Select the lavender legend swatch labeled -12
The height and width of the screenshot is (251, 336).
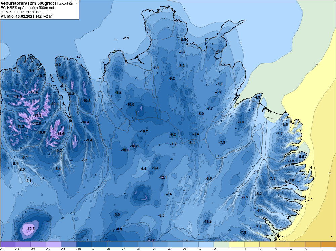pyautogui.click(x=53, y=244)
